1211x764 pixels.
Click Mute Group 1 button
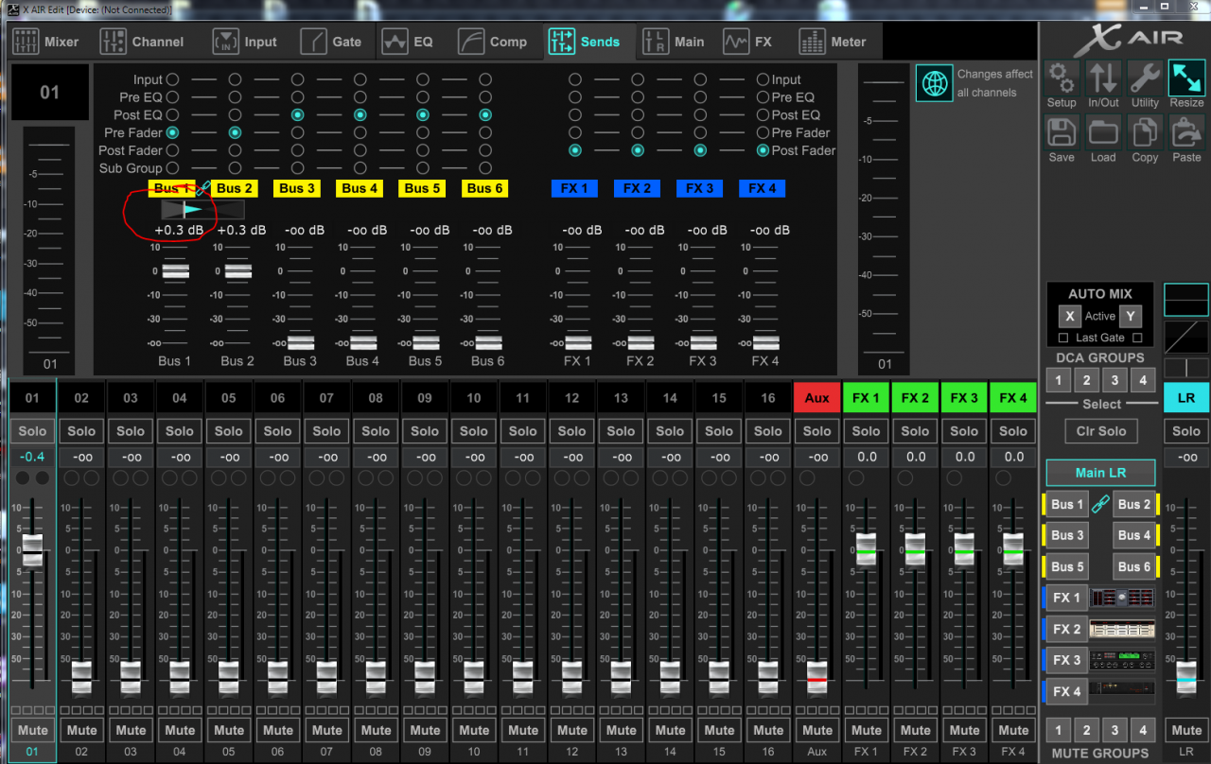point(1059,730)
